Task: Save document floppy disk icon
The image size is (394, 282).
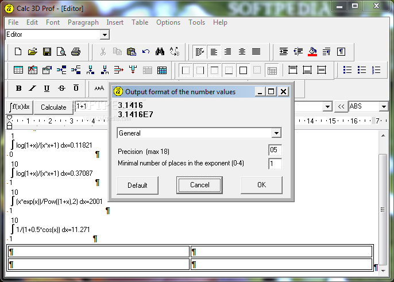Action: pyautogui.click(x=47, y=52)
